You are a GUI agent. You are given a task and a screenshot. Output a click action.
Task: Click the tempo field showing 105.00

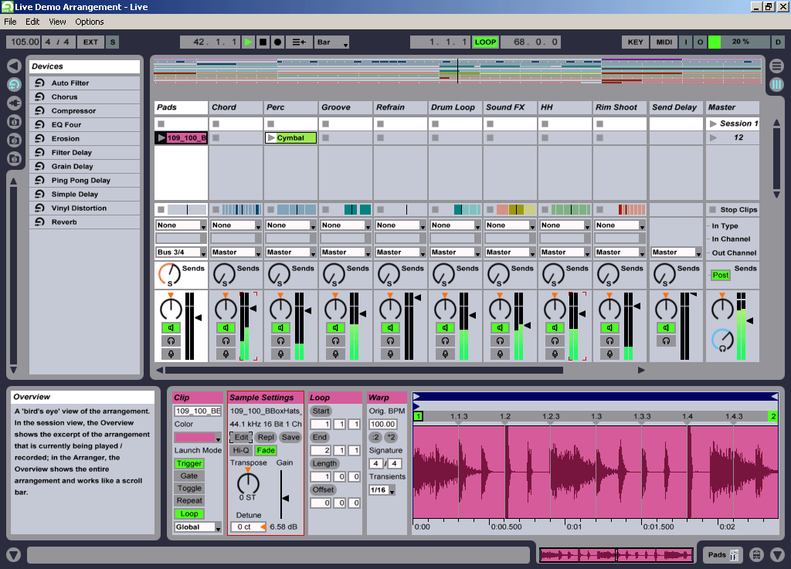tap(24, 42)
